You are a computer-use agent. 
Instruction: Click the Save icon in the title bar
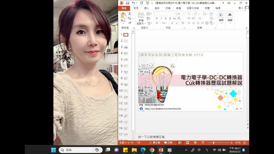coord(128,3)
